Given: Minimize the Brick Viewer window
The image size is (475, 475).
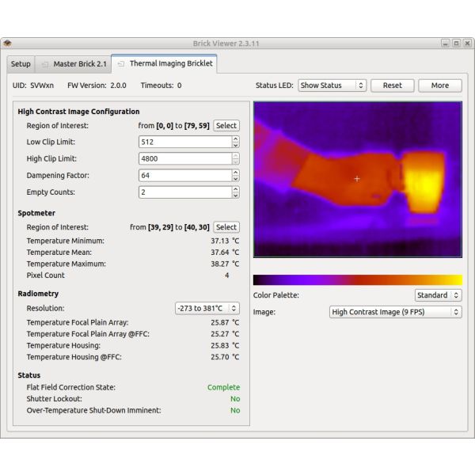Looking at the screenshot, I should coord(445,44).
